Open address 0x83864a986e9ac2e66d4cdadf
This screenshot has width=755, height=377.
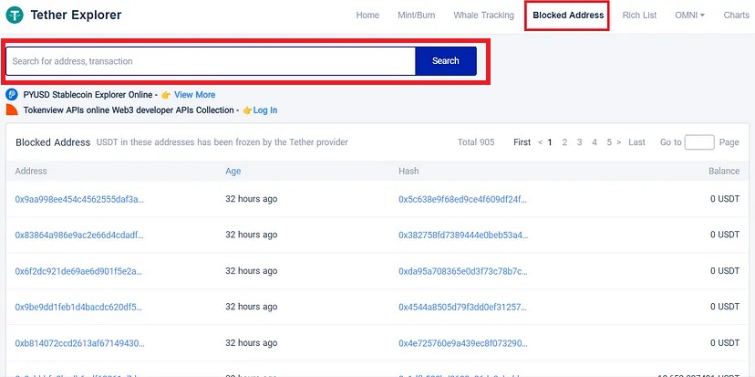(x=79, y=235)
